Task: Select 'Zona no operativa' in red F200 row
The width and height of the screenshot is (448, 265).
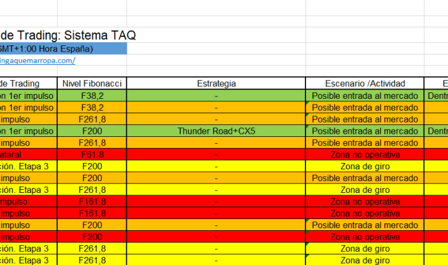Action: (365, 236)
